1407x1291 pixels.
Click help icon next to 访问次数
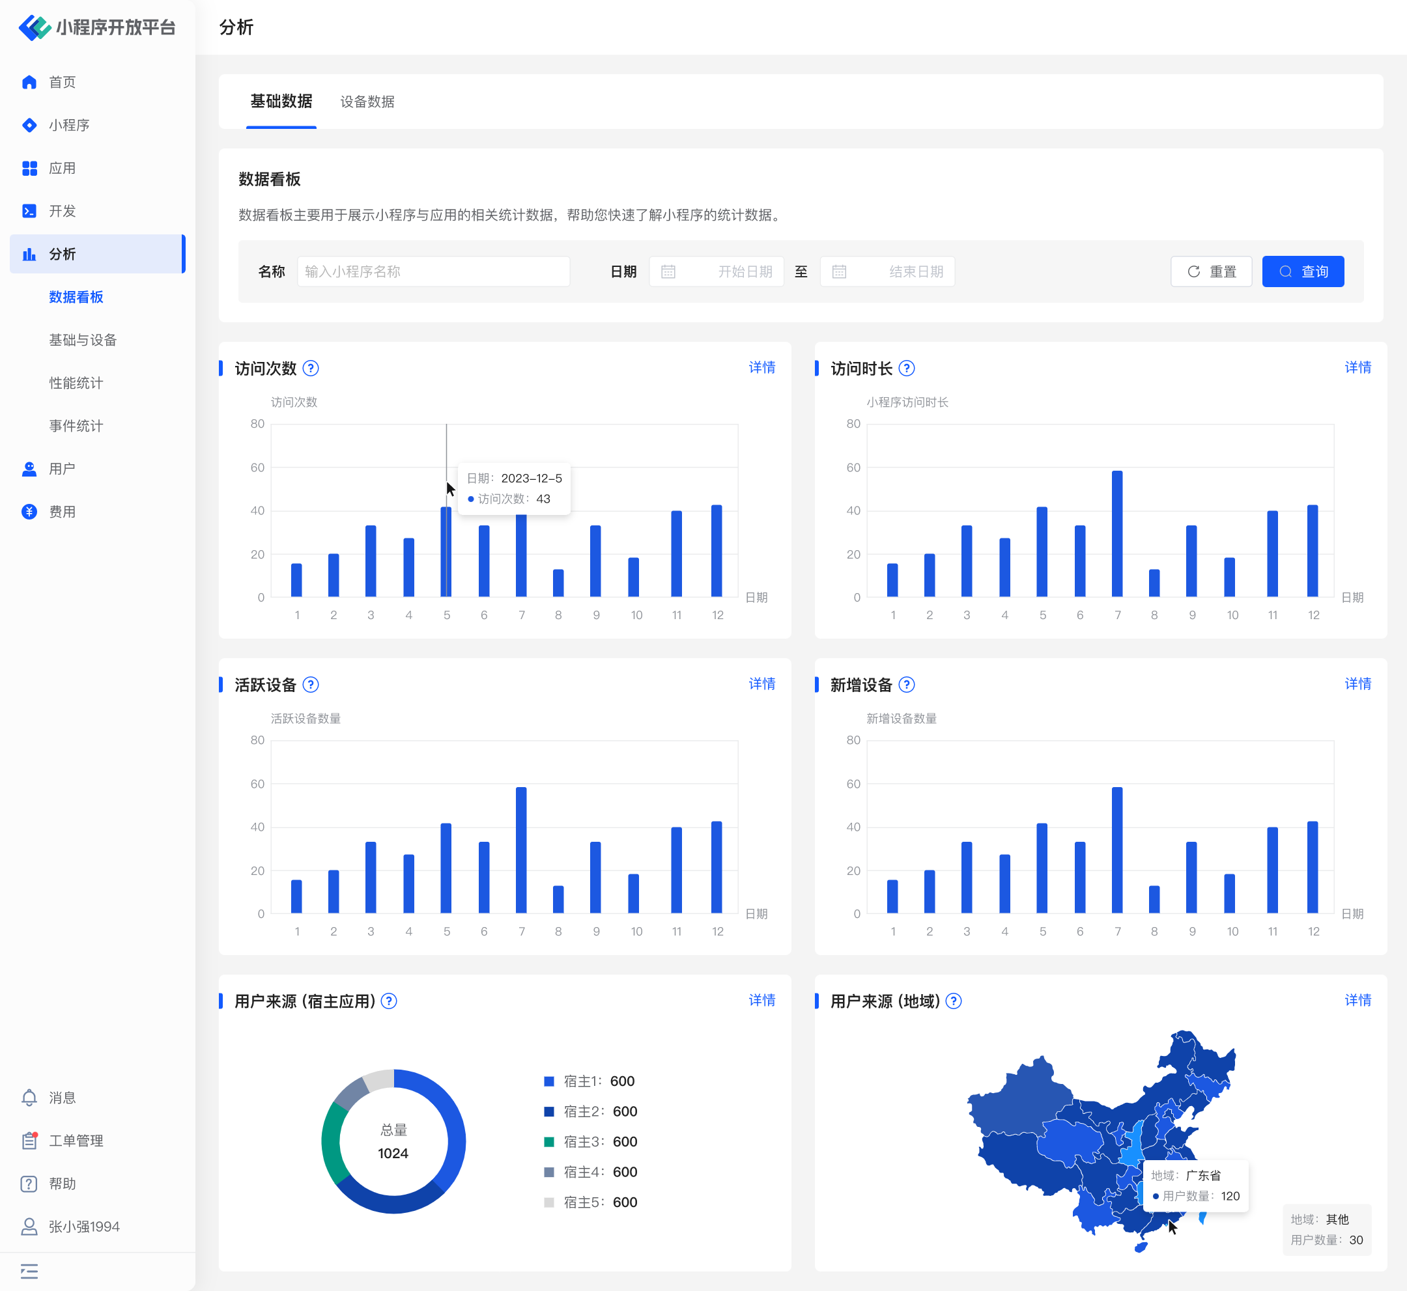click(311, 368)
